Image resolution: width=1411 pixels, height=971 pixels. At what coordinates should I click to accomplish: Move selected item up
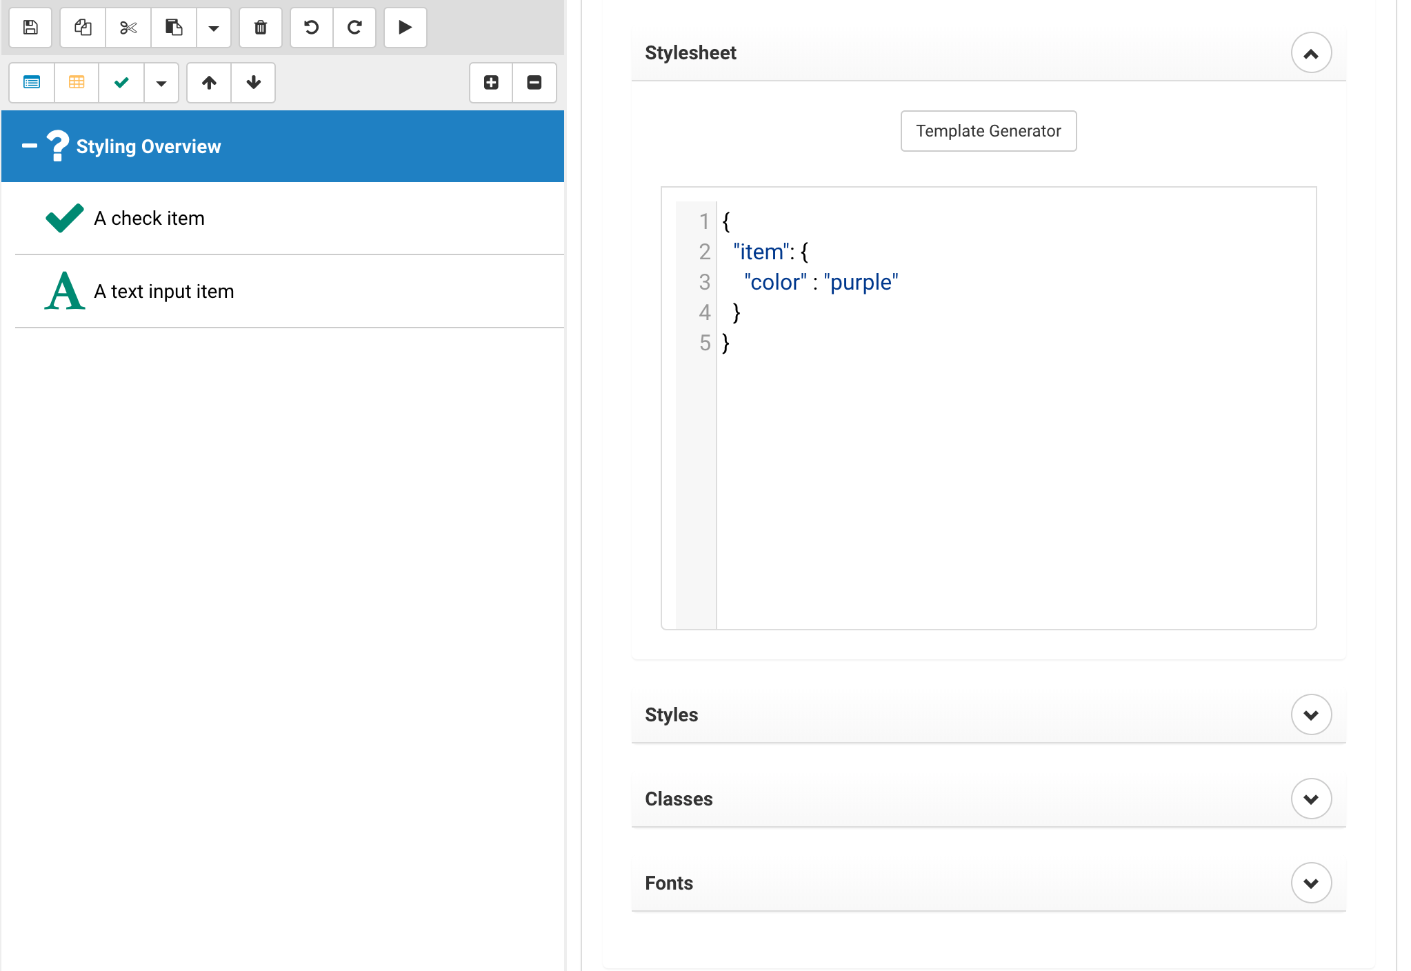pos(209,83)
